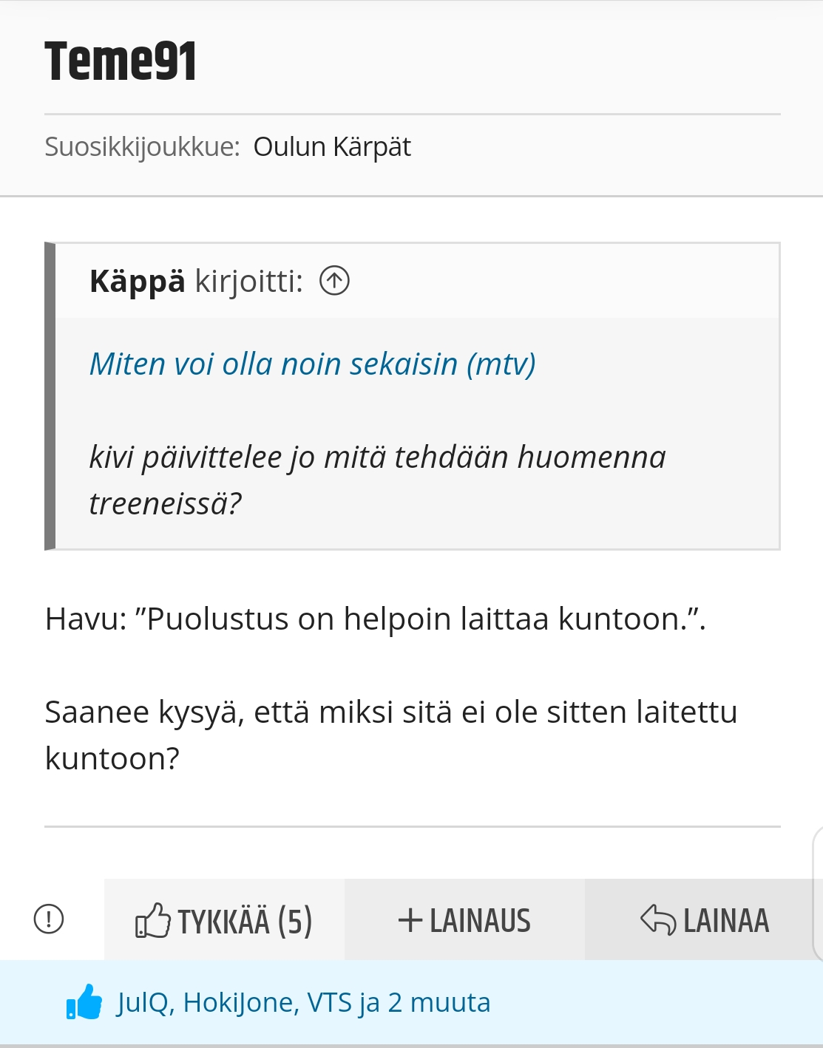Viewport: 823px width, 1048px height.
Task: Open the Miten voi olla noin sekaisin link
Action: [312, 364]
